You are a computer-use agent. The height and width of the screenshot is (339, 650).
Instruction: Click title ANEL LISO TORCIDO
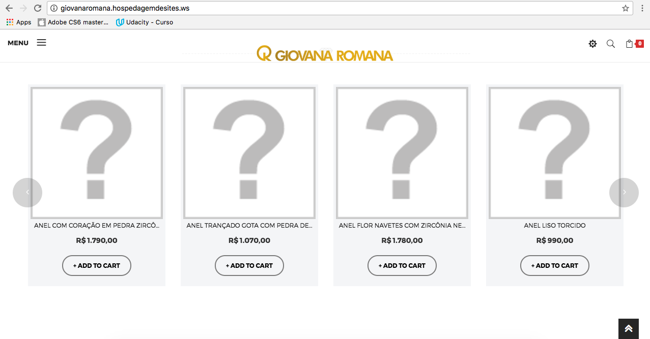coord(555,226)
